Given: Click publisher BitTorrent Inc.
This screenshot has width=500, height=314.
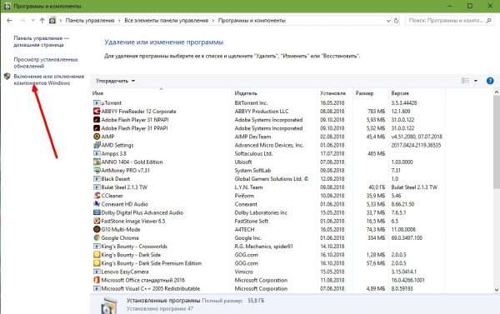Looking at the screenshot, I should click(251, 103).
